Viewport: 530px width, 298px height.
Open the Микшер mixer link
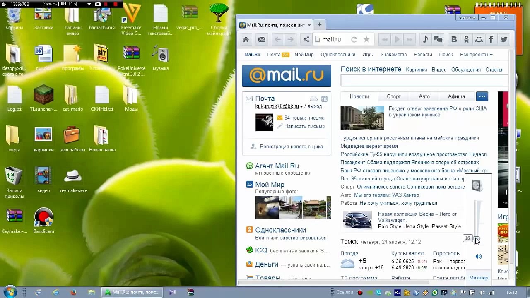pyautogui.click(x=478, y=278)
